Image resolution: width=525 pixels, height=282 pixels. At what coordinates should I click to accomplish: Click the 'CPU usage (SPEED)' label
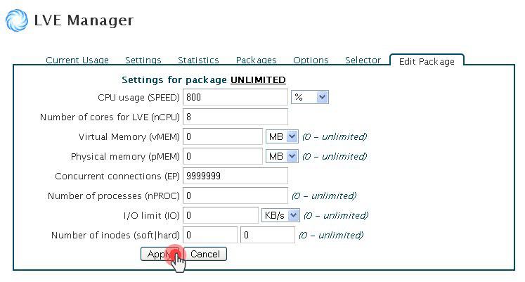(x=138, y=98)
